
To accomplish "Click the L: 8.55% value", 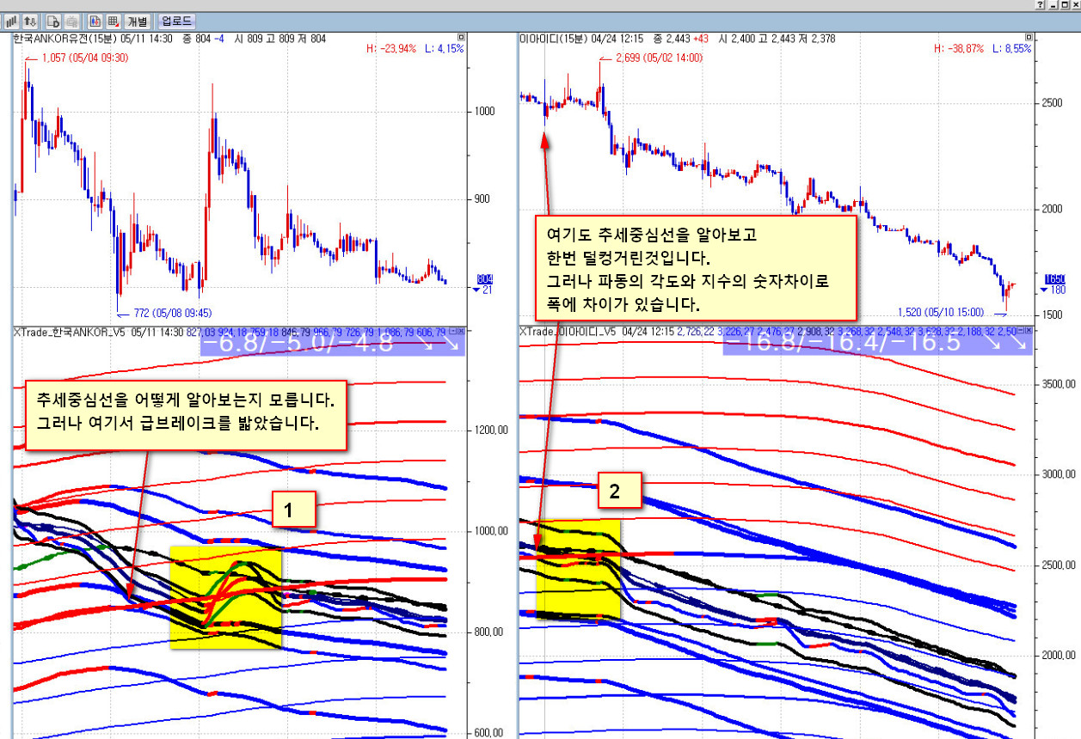I will tap(1012, 49).
